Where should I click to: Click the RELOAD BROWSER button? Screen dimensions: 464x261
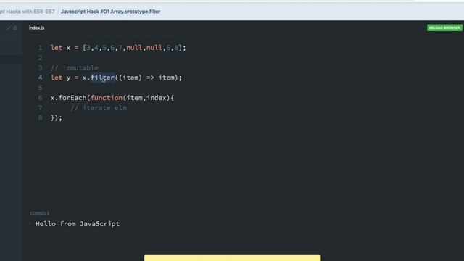pos(444,28)
